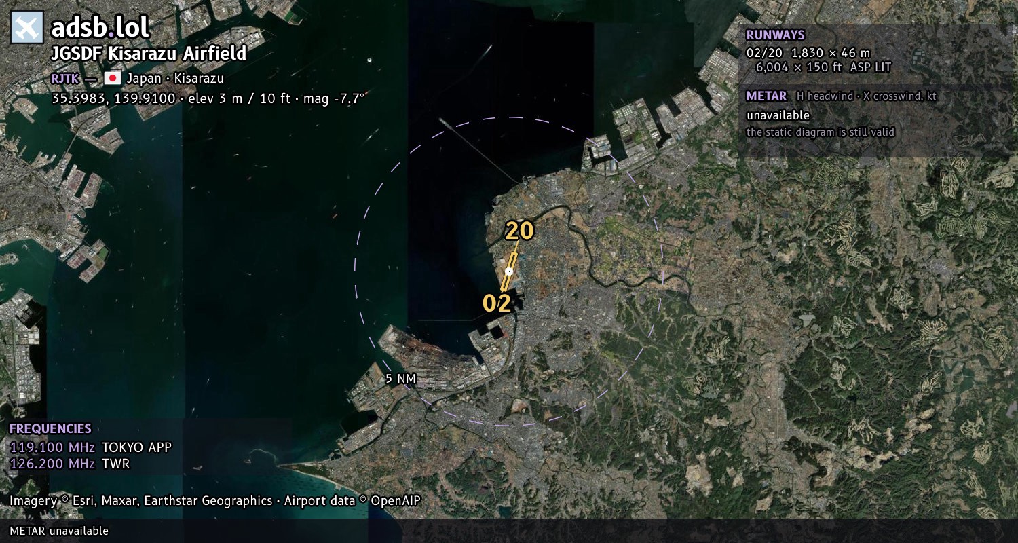Click the 6,004 × 150 ft ASP LIT line

coord(823,67)
